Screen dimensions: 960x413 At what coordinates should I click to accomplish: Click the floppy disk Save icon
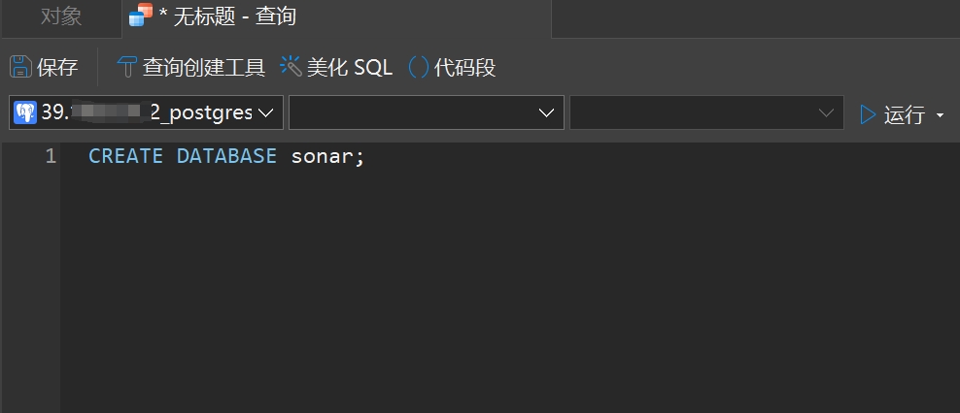pyautogui.click(x=20, y=67)
